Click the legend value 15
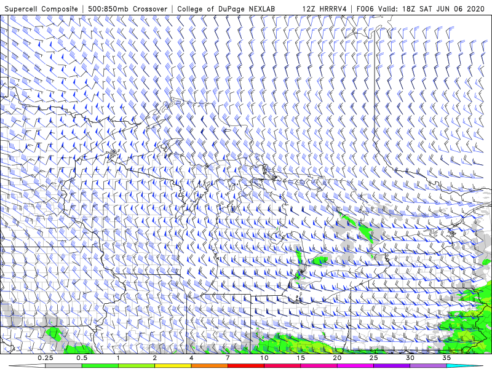 301,358
